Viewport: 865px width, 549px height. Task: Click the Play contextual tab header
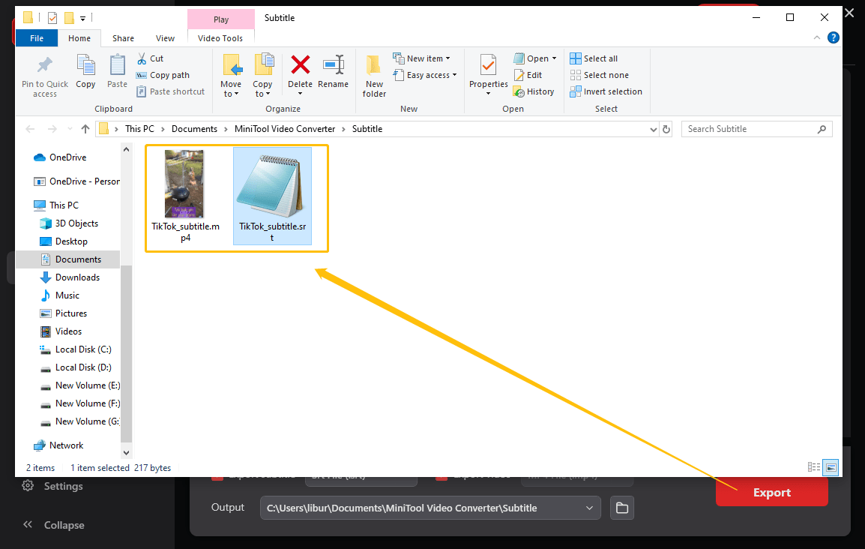pyautogui.click(x=221, y=19)
